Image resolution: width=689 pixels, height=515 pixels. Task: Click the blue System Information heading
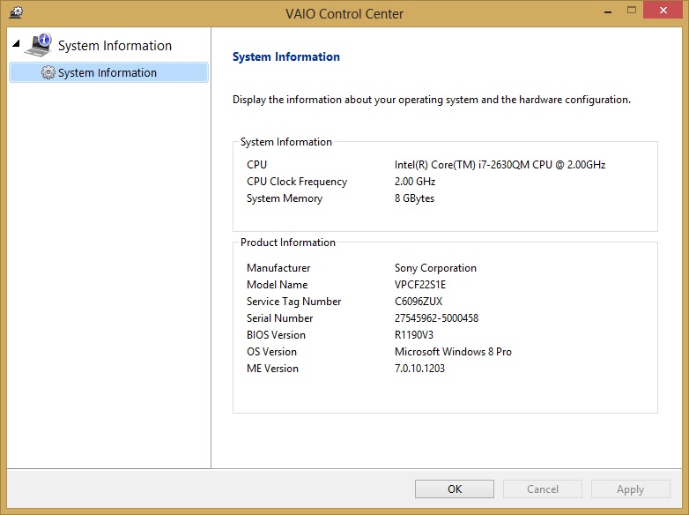pyautogui.click(x=286, y=56)
